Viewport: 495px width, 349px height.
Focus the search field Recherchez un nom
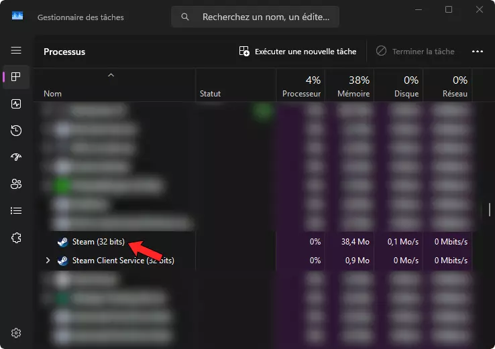click(x=255, y=17)
